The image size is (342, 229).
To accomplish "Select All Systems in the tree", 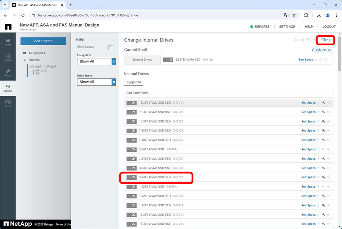I will tap(37, 53).
